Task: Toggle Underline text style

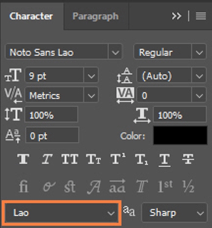Action: pyautogui.click(x=165, y=160)
